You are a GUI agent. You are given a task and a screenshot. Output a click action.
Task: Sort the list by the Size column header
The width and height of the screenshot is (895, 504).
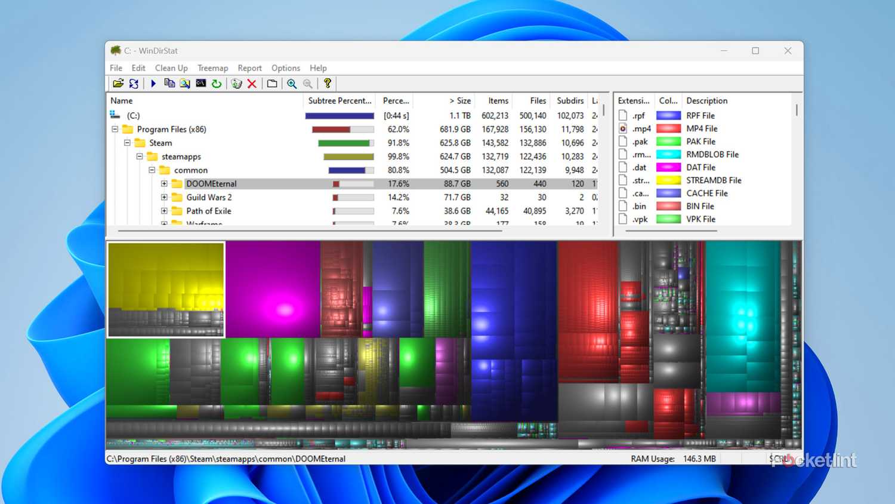coord(462,100)
